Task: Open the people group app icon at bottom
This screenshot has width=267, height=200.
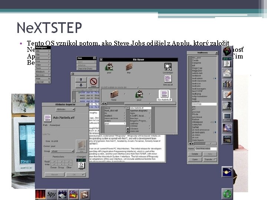Action: 62,194
